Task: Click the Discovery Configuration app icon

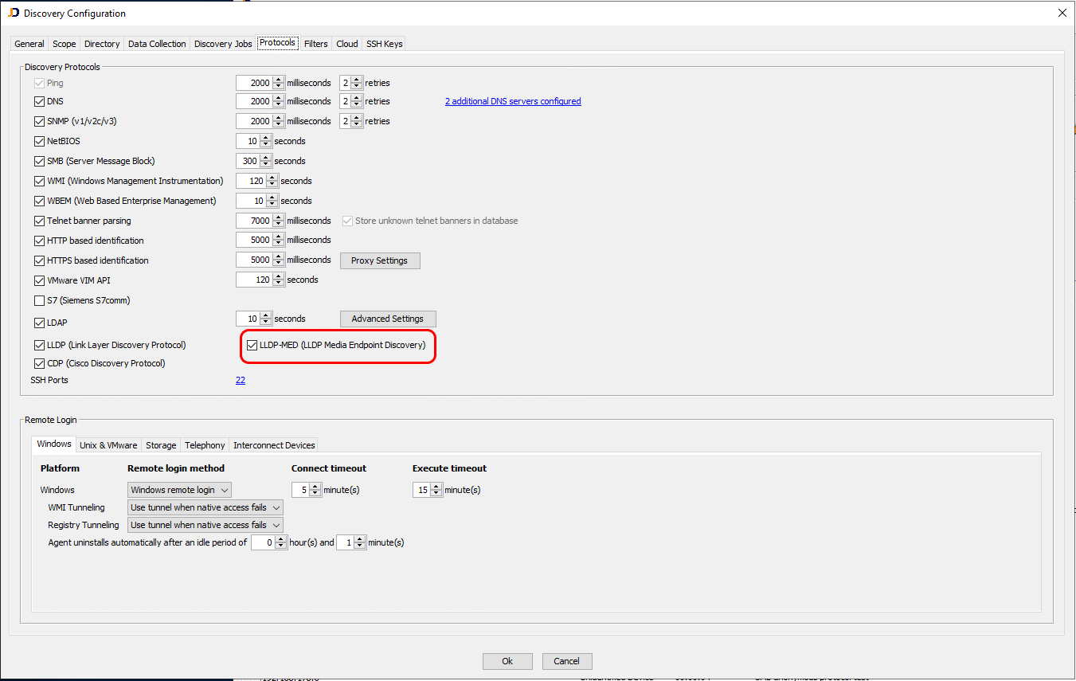Action: pyautogui.click(x=14, y=13)
